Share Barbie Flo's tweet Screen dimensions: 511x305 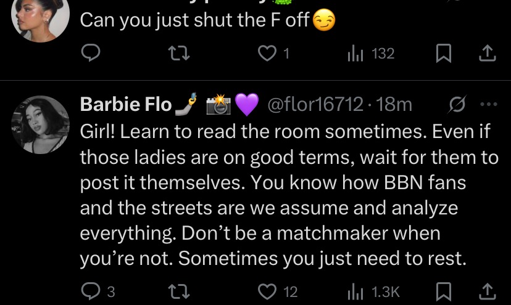(x=488, y=291)
